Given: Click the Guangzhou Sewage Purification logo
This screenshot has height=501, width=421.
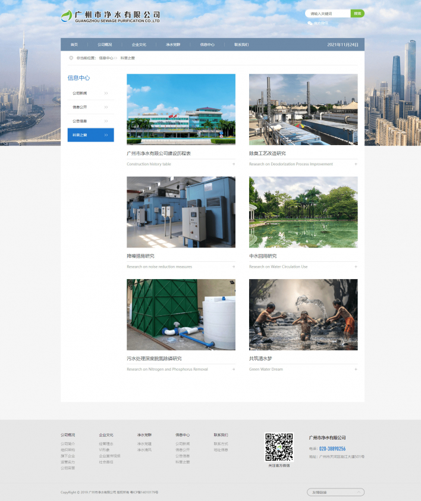Looking at the screenshot, I should 111,17.
